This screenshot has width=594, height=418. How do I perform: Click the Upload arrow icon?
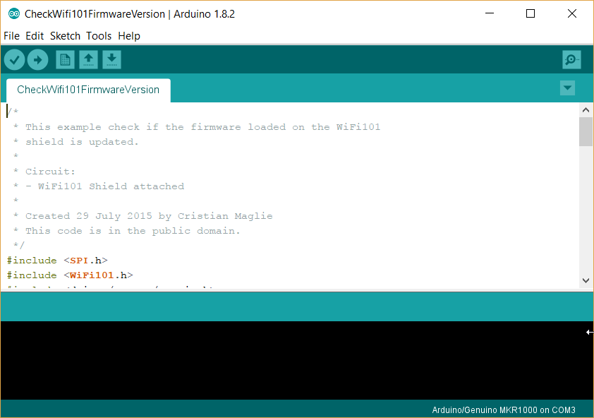pyautogui.click(x=37, y=60)
